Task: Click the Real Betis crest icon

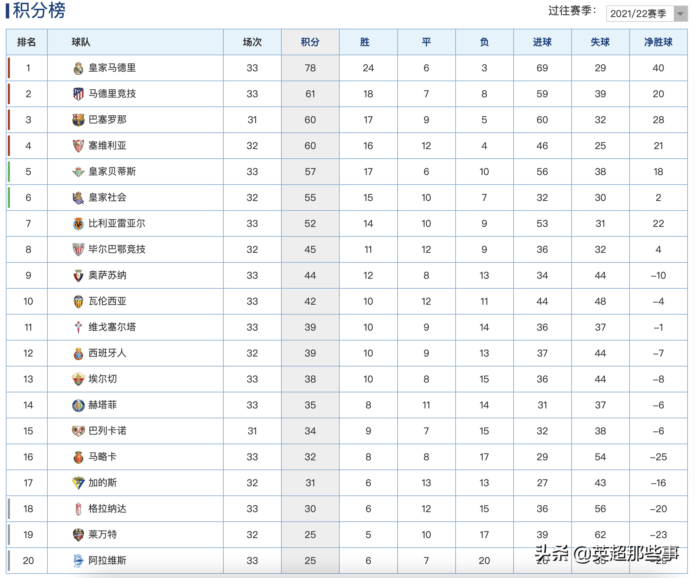Action: click(78, 172)
